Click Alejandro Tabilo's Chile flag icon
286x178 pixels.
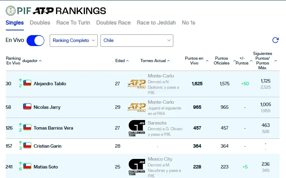click(x=27, y=83)
